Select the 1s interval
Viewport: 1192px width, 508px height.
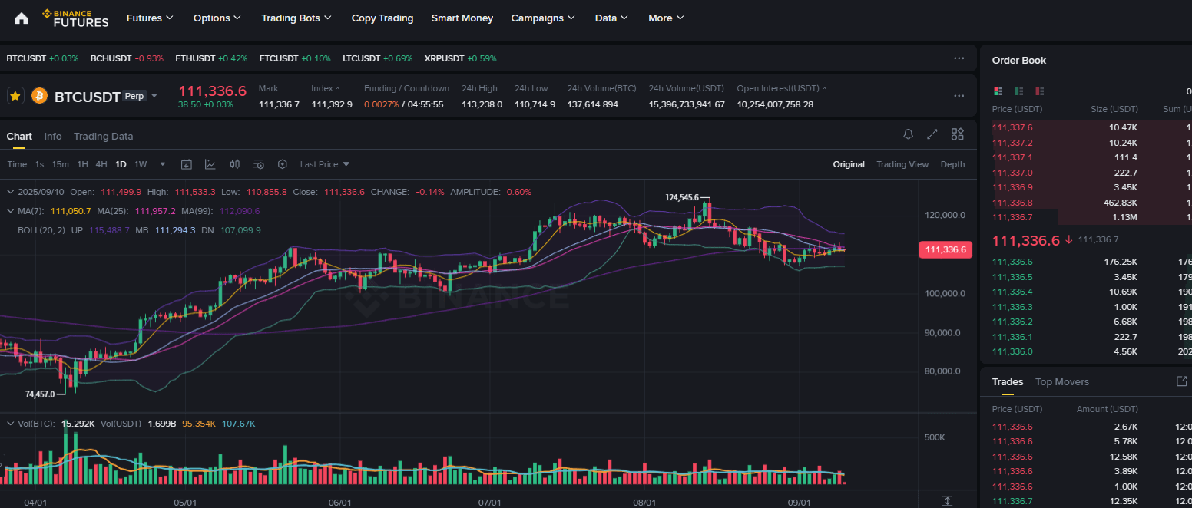[x=39, y=164]
